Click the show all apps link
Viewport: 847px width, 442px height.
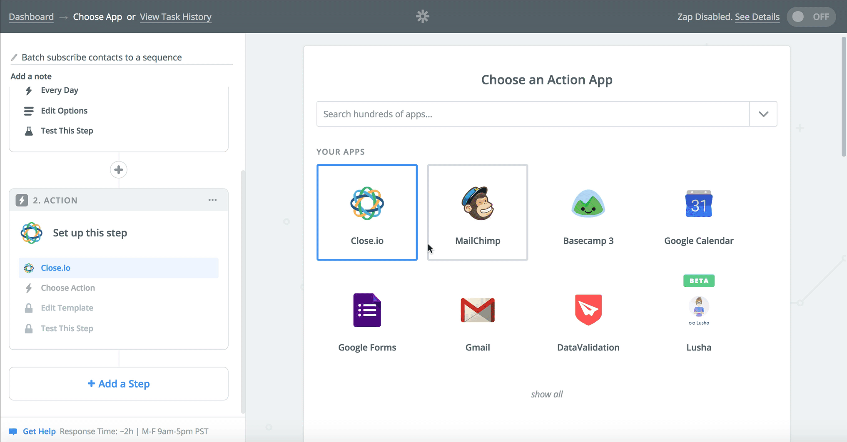[547, 394]
